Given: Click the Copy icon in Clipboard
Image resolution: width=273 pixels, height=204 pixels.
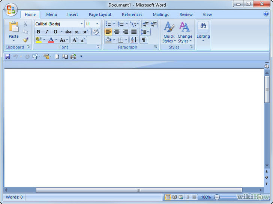Looking at the screenshot, I should [25, 32].
